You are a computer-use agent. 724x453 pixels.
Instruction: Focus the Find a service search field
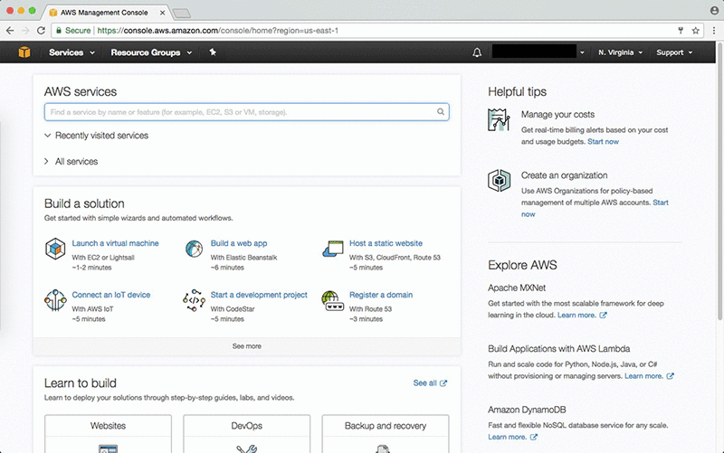pyautogui.click(x=246, y=112)
